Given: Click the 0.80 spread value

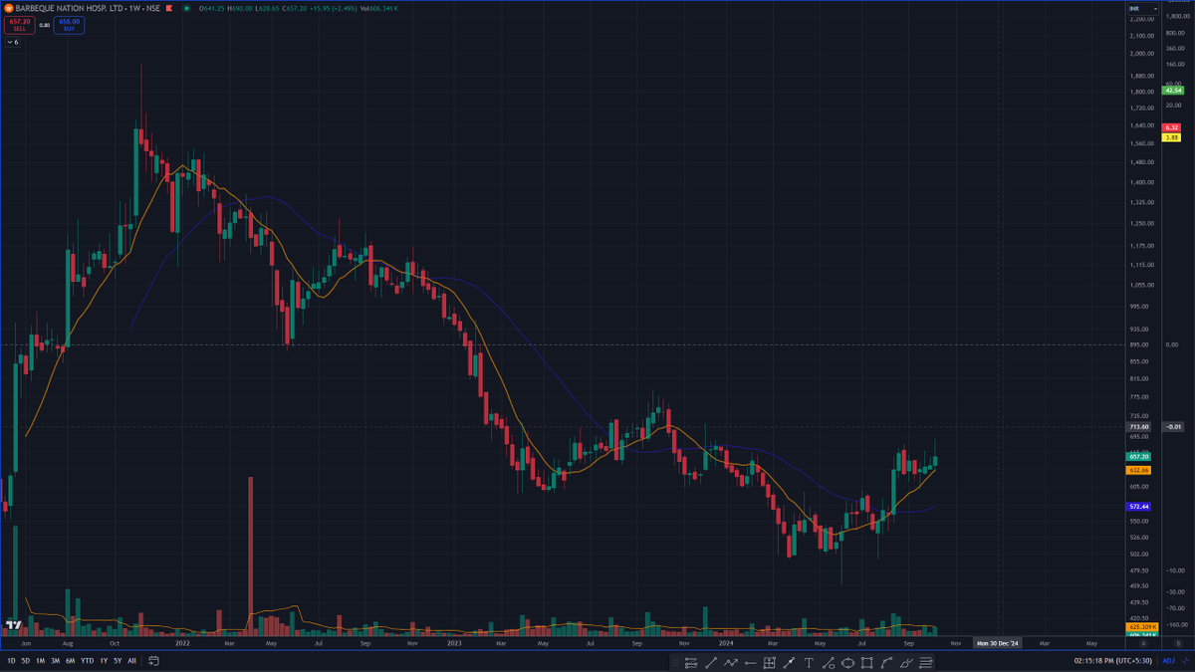Looking at the screenshot, I should coord(44,25).
